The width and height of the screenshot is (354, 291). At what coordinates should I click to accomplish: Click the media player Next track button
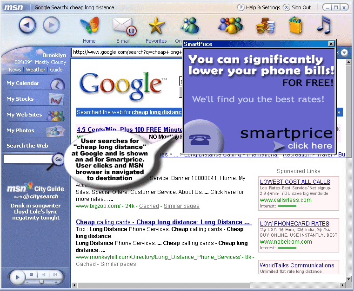point(55,275)
